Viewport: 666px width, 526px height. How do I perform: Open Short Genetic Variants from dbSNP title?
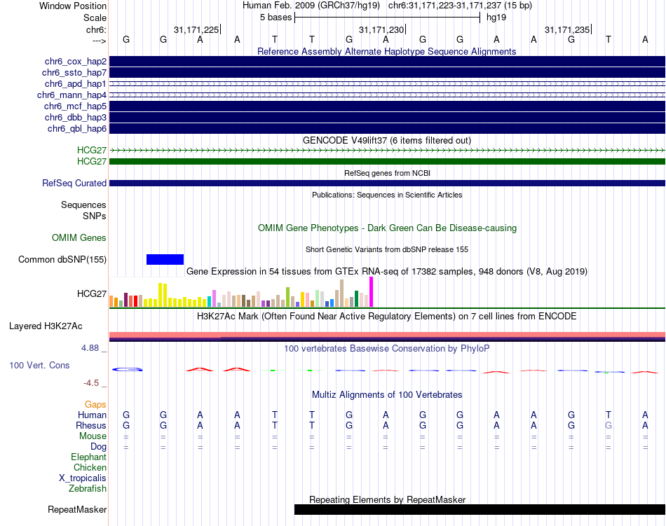pyautogui.click(x=387, y=249)
